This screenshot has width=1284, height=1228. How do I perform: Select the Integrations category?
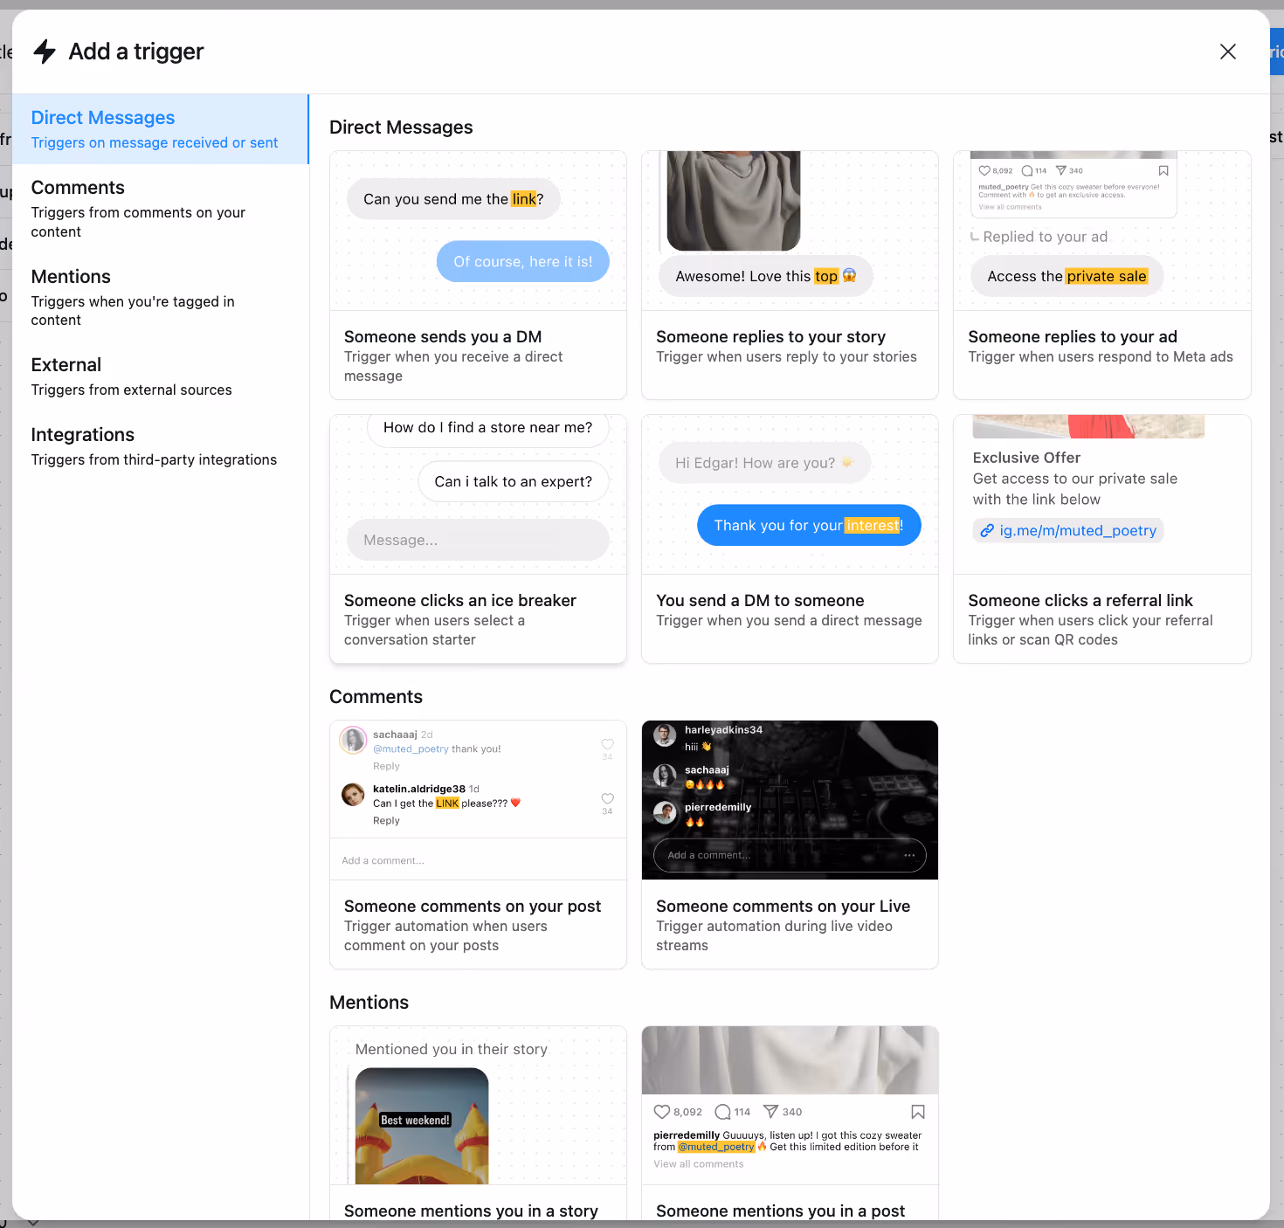(x=161, y=446)
